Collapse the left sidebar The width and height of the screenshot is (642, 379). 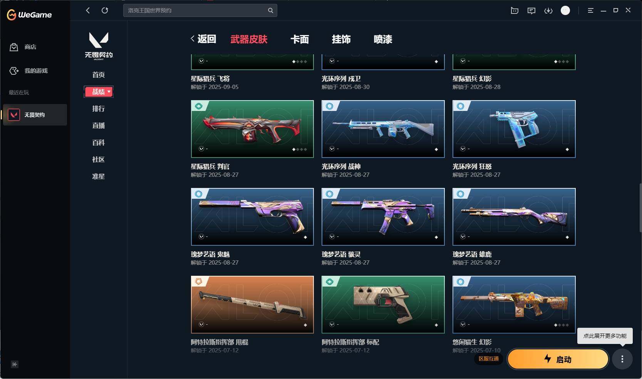click(15, 364)
